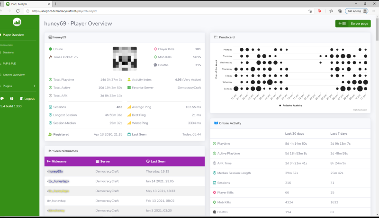379x218 pixels.
Task: Go to the PvP & PvE page
Action: pyautogui.click(x=9, y=64)
